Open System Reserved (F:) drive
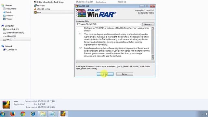 coord(15,32)
